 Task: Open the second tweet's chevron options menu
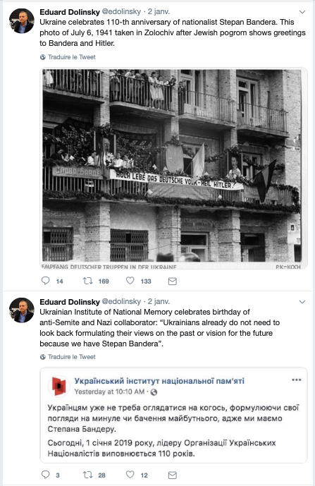pos(302,302)
